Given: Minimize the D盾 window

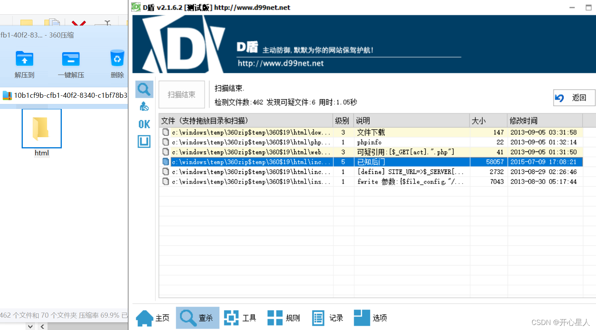Looking at the screenshot, I should [572, 7].
